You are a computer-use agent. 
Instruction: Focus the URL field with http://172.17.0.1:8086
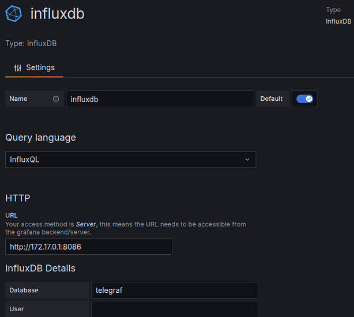89,247
